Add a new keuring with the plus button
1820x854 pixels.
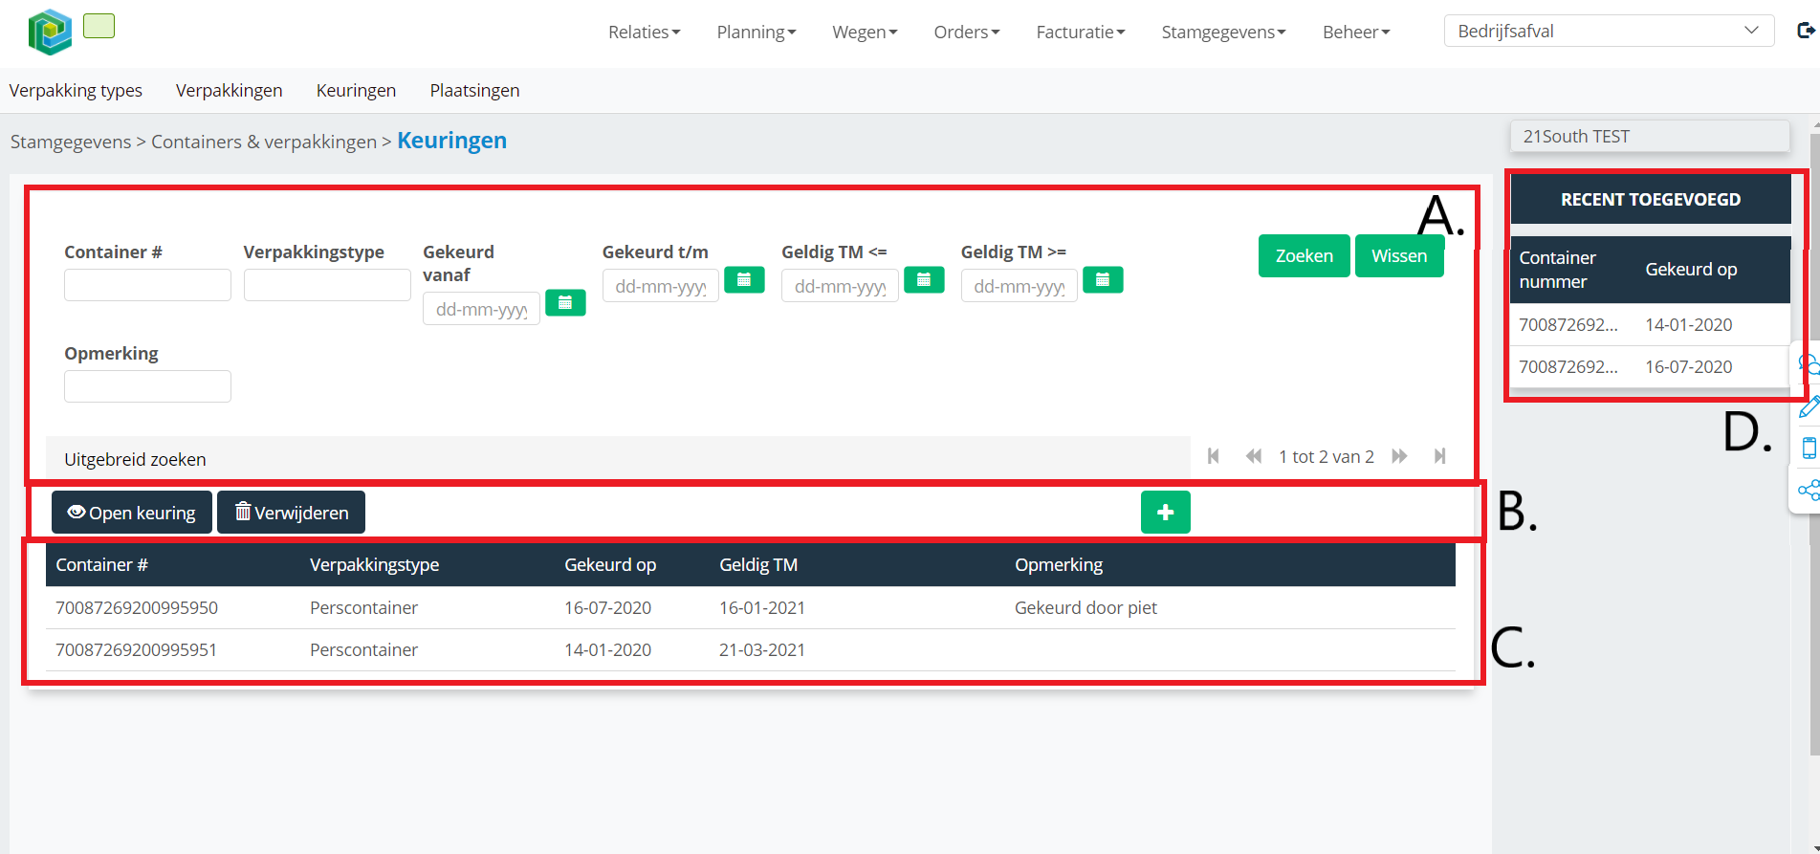pos(1165,513)
